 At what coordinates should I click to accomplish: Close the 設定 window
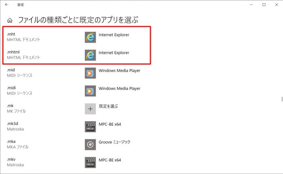coord(276,5)
